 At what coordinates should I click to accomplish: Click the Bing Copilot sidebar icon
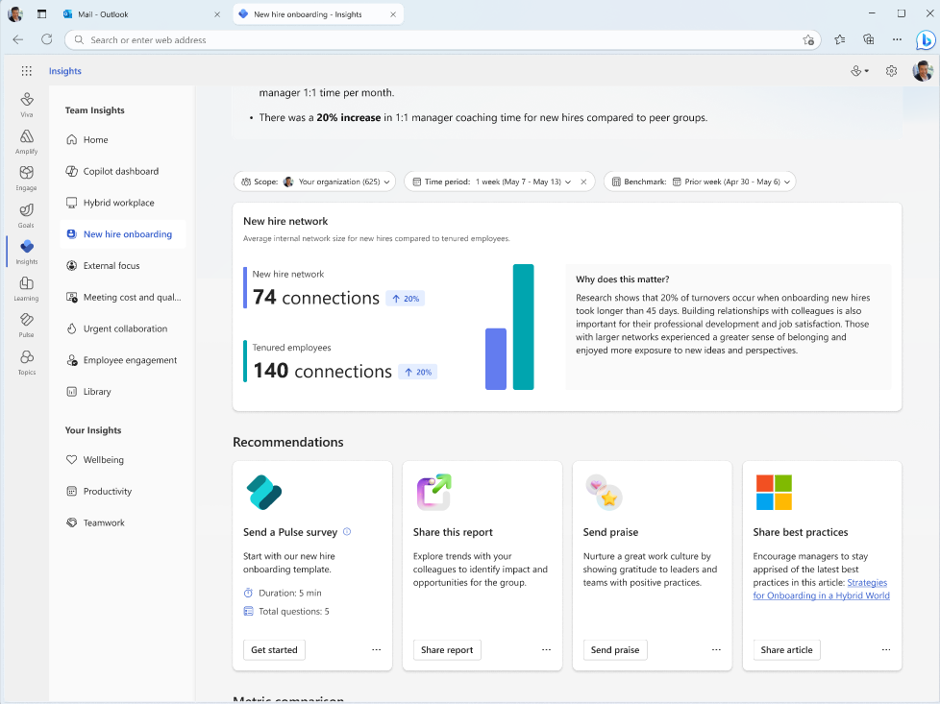[x=925, y=40]
